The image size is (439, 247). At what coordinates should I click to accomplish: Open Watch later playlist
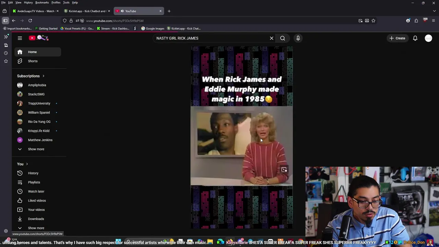tap(38, 191)
